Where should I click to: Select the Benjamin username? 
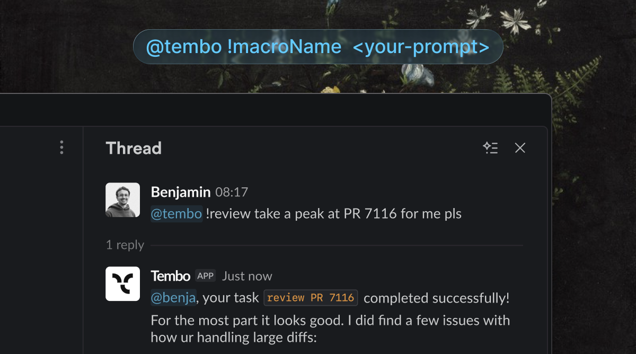tap(181, 192)
